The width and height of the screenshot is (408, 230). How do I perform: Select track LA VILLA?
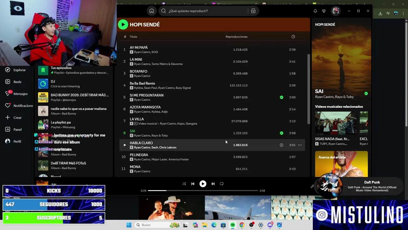[x=212, y=121]
